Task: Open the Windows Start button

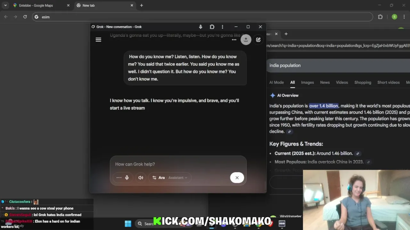Action: 128,224
